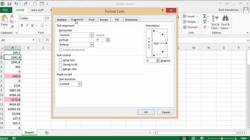The width and height of the screenshot is (250, 140).
Task: Click column B header
Action: 28,48
